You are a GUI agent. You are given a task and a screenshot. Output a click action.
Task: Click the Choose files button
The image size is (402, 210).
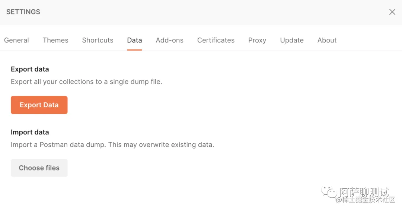(x=39, y=168)
